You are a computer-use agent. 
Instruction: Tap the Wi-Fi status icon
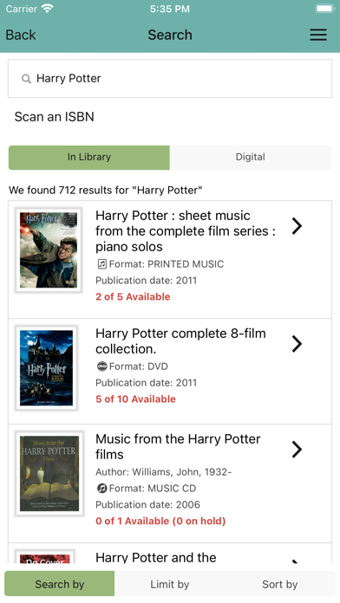coord(47,9)
